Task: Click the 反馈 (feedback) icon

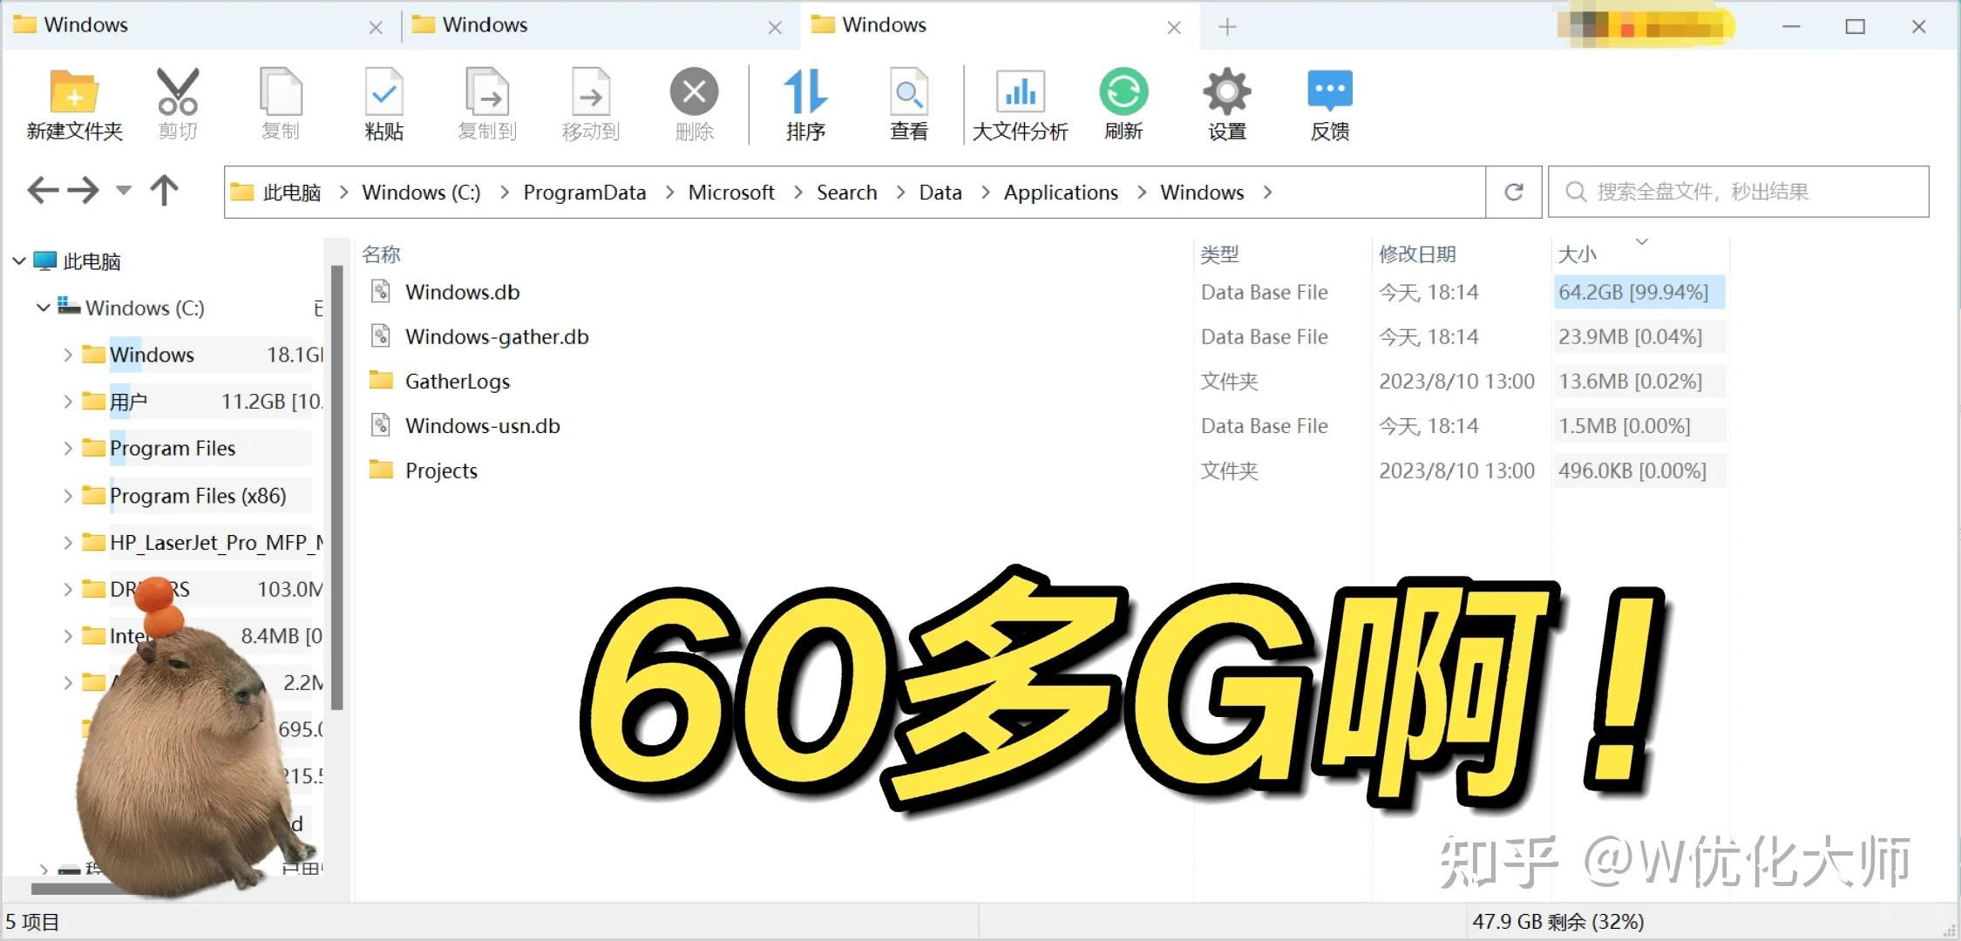Action: point(1328,103)
